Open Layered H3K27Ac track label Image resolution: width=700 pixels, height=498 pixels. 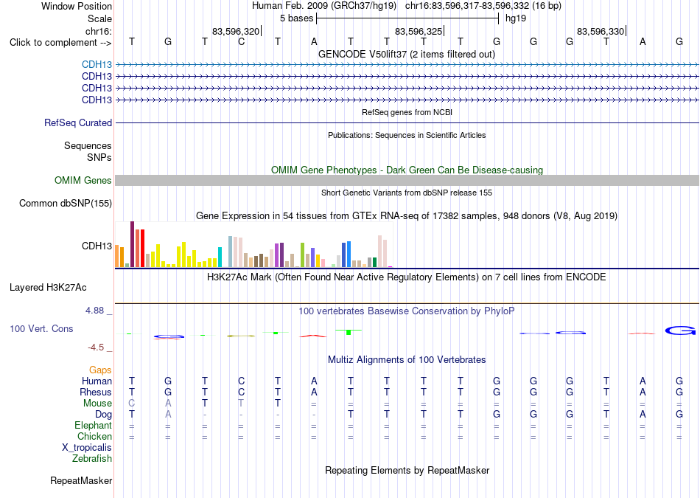[48, 288]
